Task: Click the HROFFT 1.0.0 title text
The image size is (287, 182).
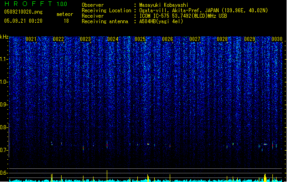Action: (x=36, y=4)
